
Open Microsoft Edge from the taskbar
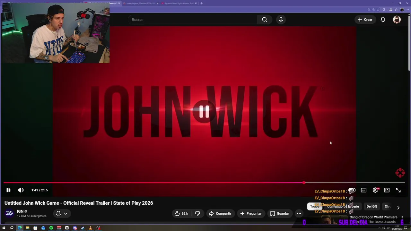(x=20, y=228)
